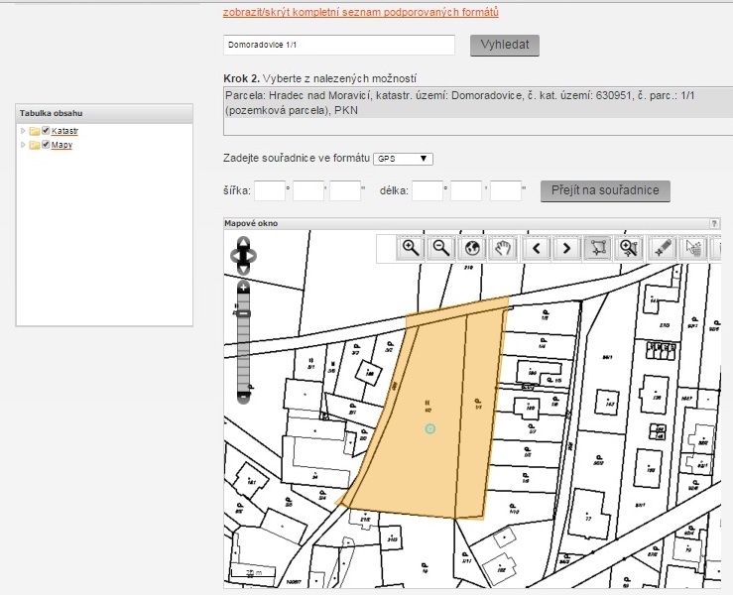Image resolution: width=733 pixels, height=595 pixels.
Task: Go to previous map view arrow
Action: coord(537,249)
